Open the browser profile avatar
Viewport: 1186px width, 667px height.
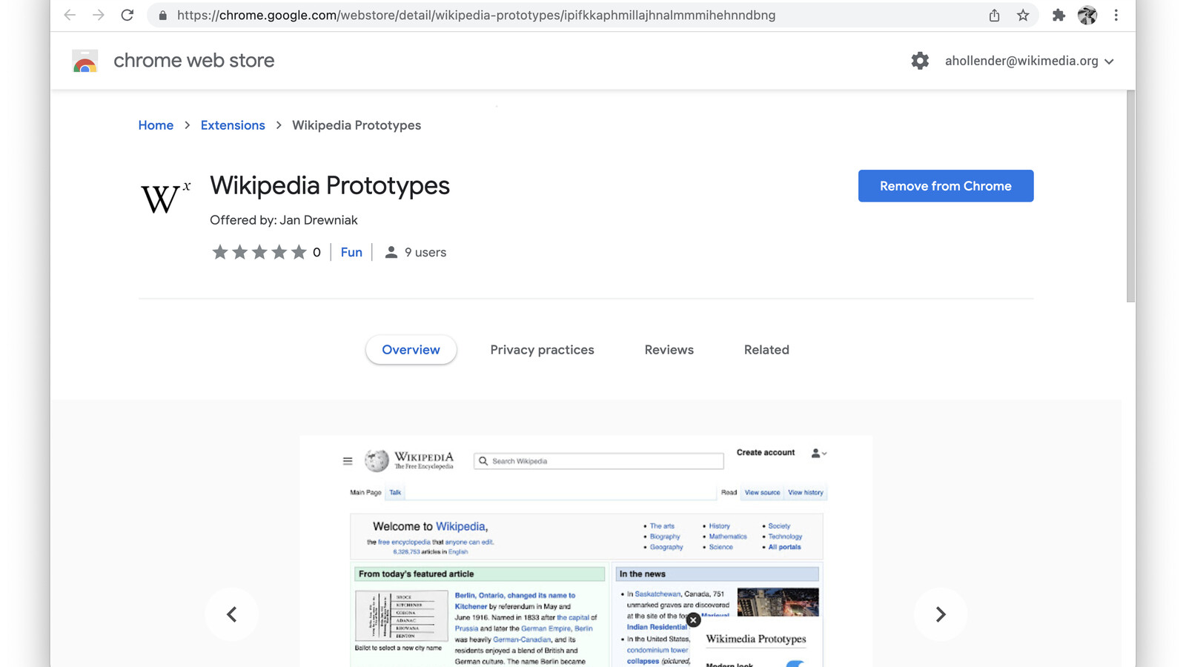[1087, 15]
